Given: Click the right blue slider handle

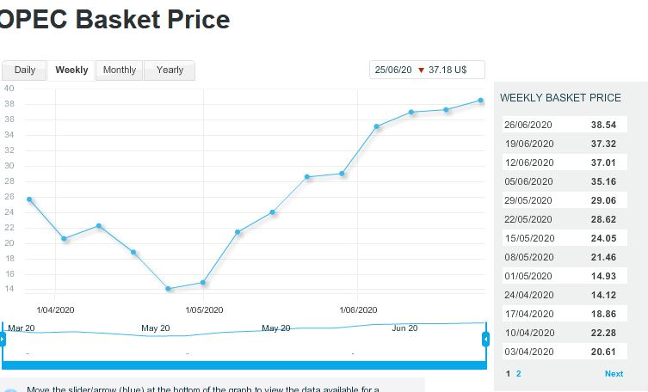Looking at the screenshot, I should pos(486,340).
